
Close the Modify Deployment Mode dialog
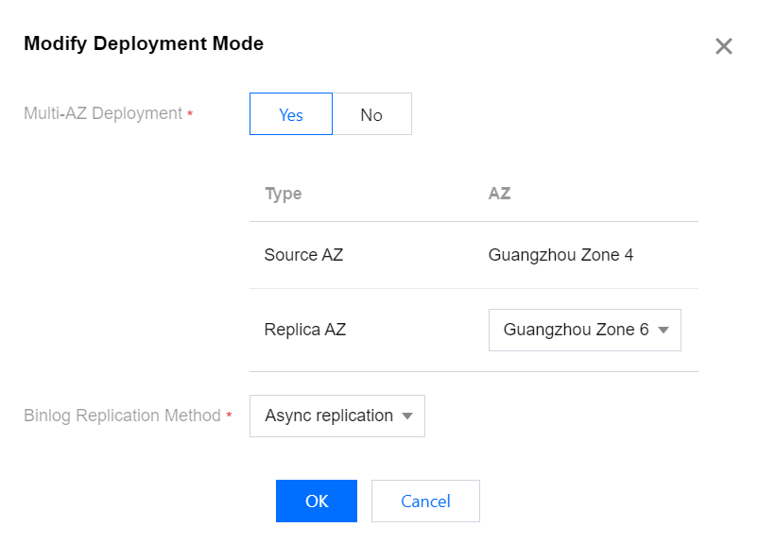(x=724, y=46)
